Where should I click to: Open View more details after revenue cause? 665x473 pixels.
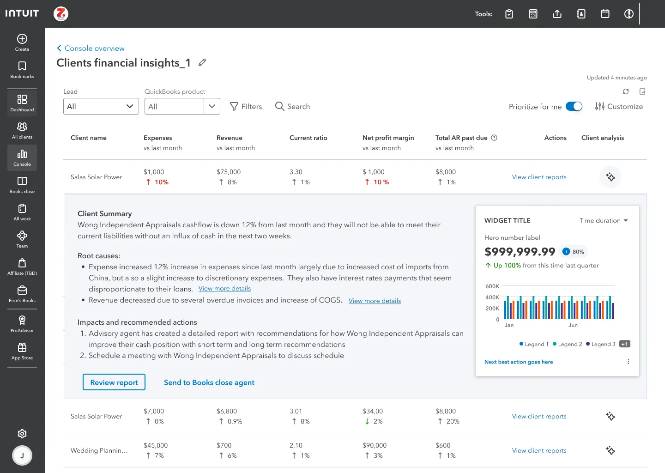pos(375,301)
